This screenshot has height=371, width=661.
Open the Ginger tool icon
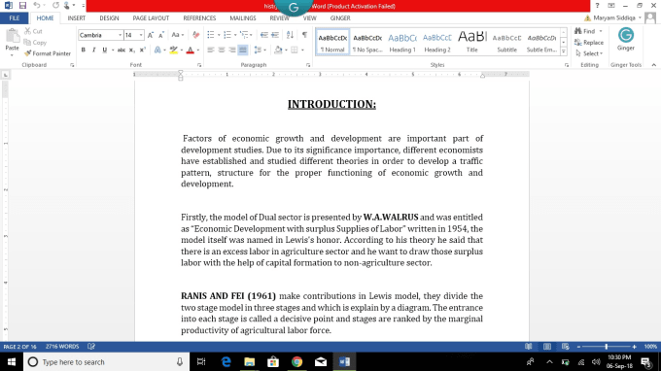[x=626, y=39]
